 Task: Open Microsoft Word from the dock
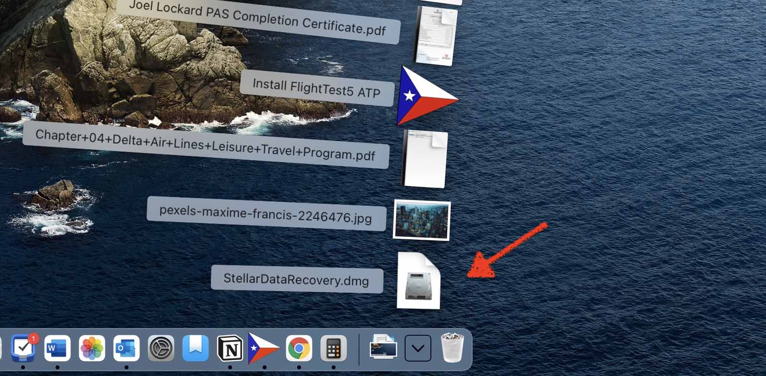click(58, 348)
